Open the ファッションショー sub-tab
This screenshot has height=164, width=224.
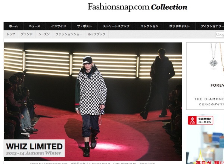tap(69, 34)
